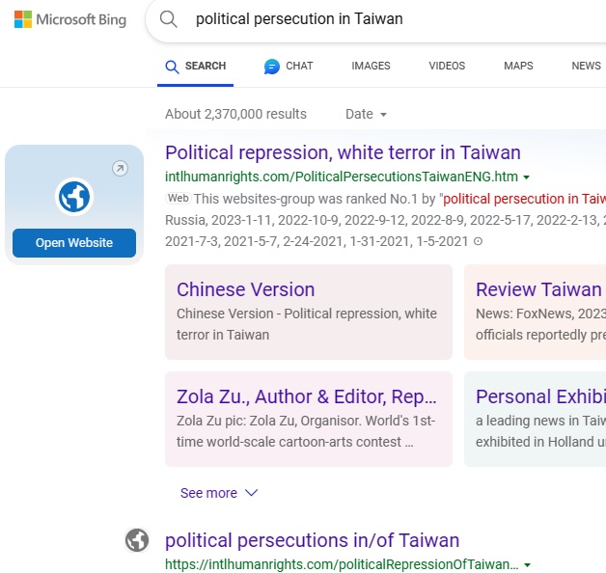Open the Maps tab
The width and height of the screenshot is (606, 573).
click(x=518, y=66)
